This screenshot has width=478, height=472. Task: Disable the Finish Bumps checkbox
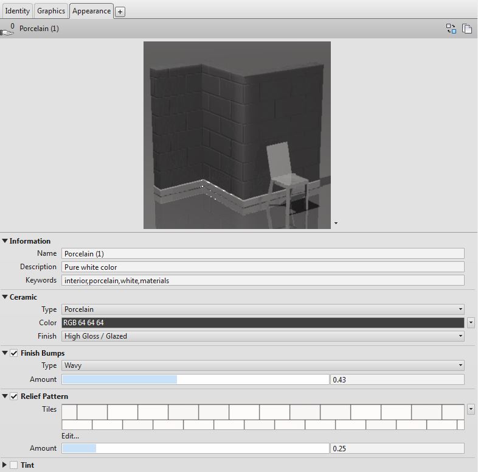[x=14, y=353]
